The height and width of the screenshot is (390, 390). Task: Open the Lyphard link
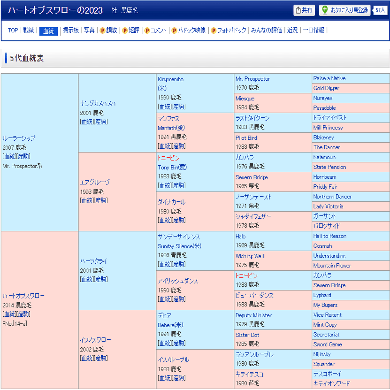pos(322,295)
